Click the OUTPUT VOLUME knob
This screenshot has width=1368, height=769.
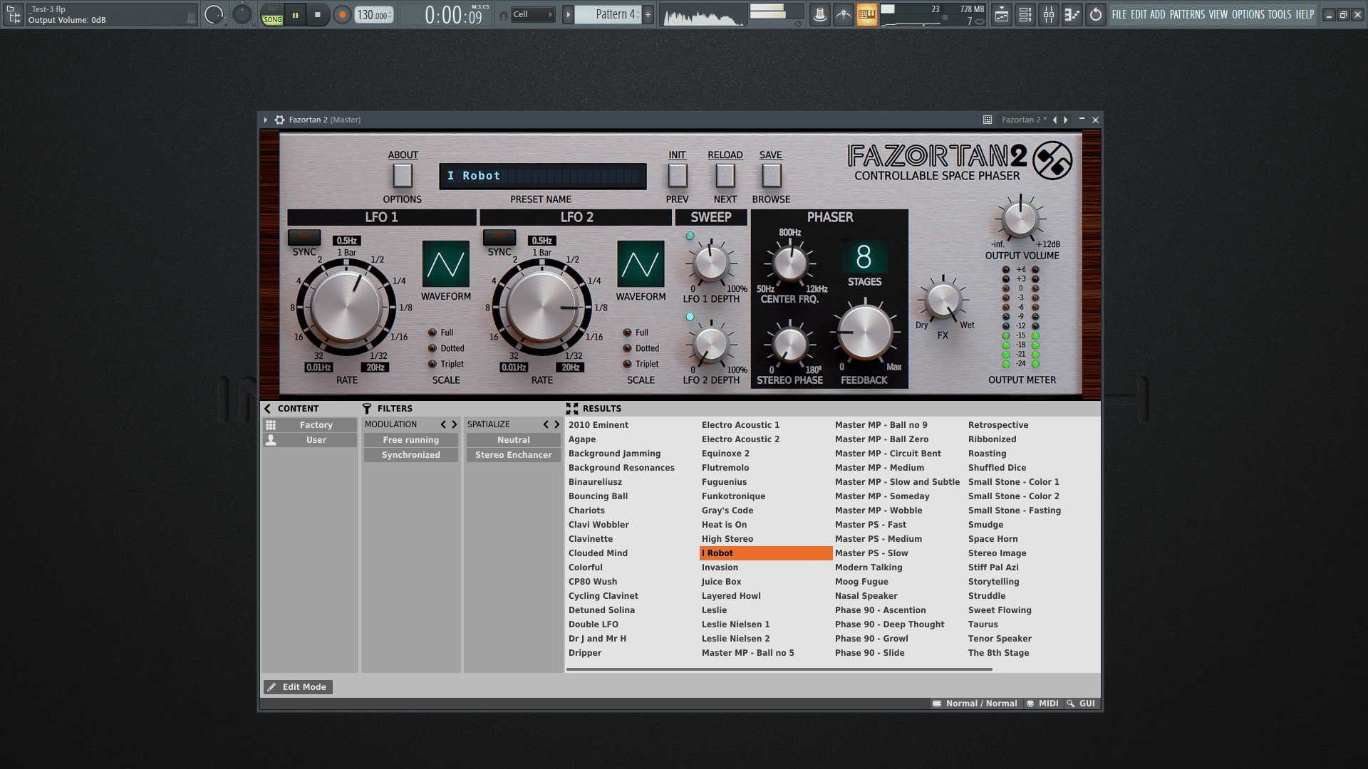click(1020, 219)
